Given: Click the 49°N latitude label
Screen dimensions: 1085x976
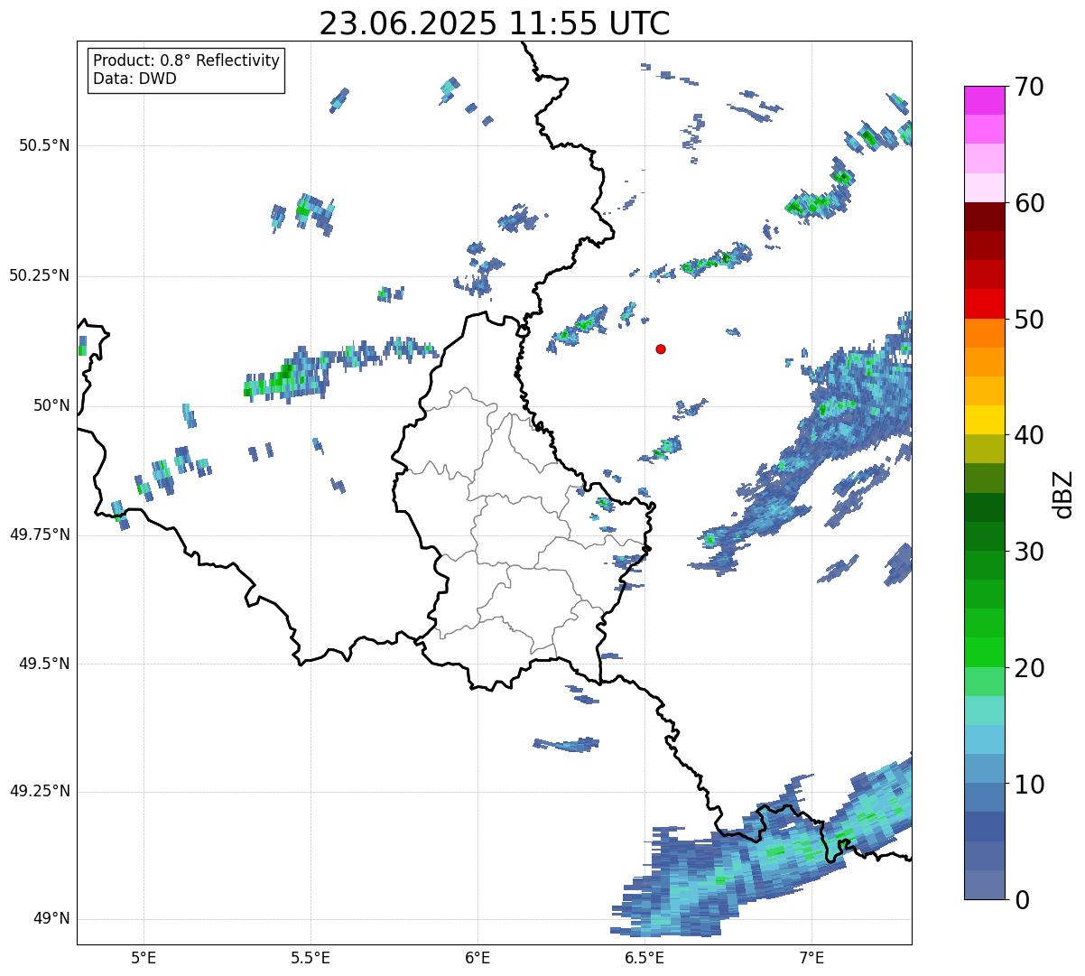Looking at the screenshot, I should (x=51, y=918).
